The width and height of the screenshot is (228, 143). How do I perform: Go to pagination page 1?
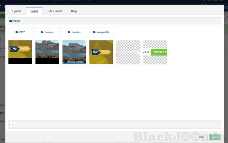point(12,124)
